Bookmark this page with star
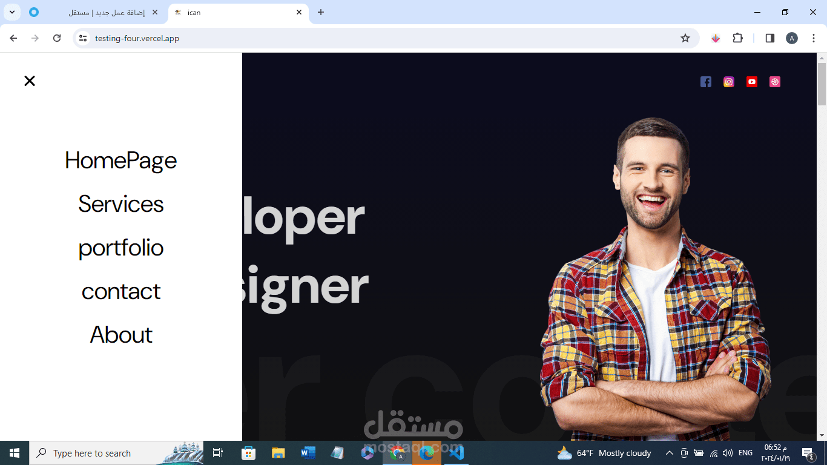The height and width of the screenshot is (465, 827). (x=685, y=38)
